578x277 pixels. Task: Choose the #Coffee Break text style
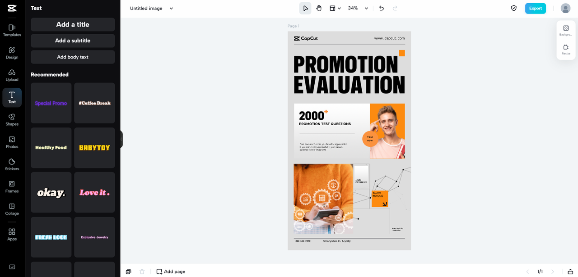pos(94,103)
